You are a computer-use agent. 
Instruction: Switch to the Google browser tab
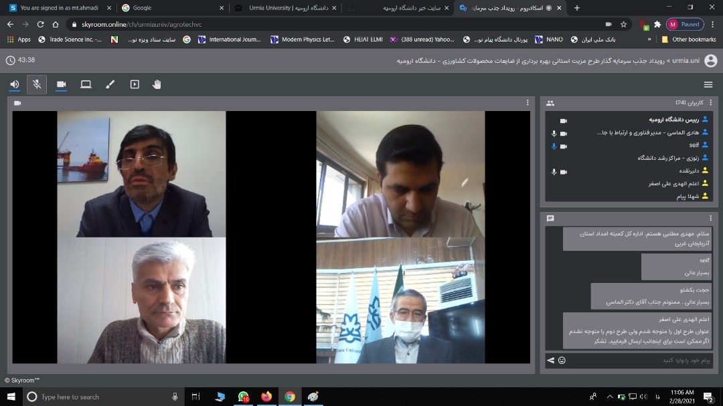click(173, 8)
